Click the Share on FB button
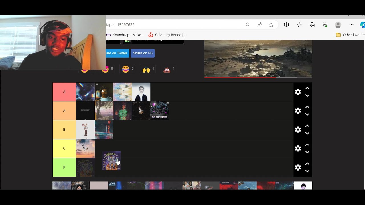365x205 pixels. pos(143,53)
